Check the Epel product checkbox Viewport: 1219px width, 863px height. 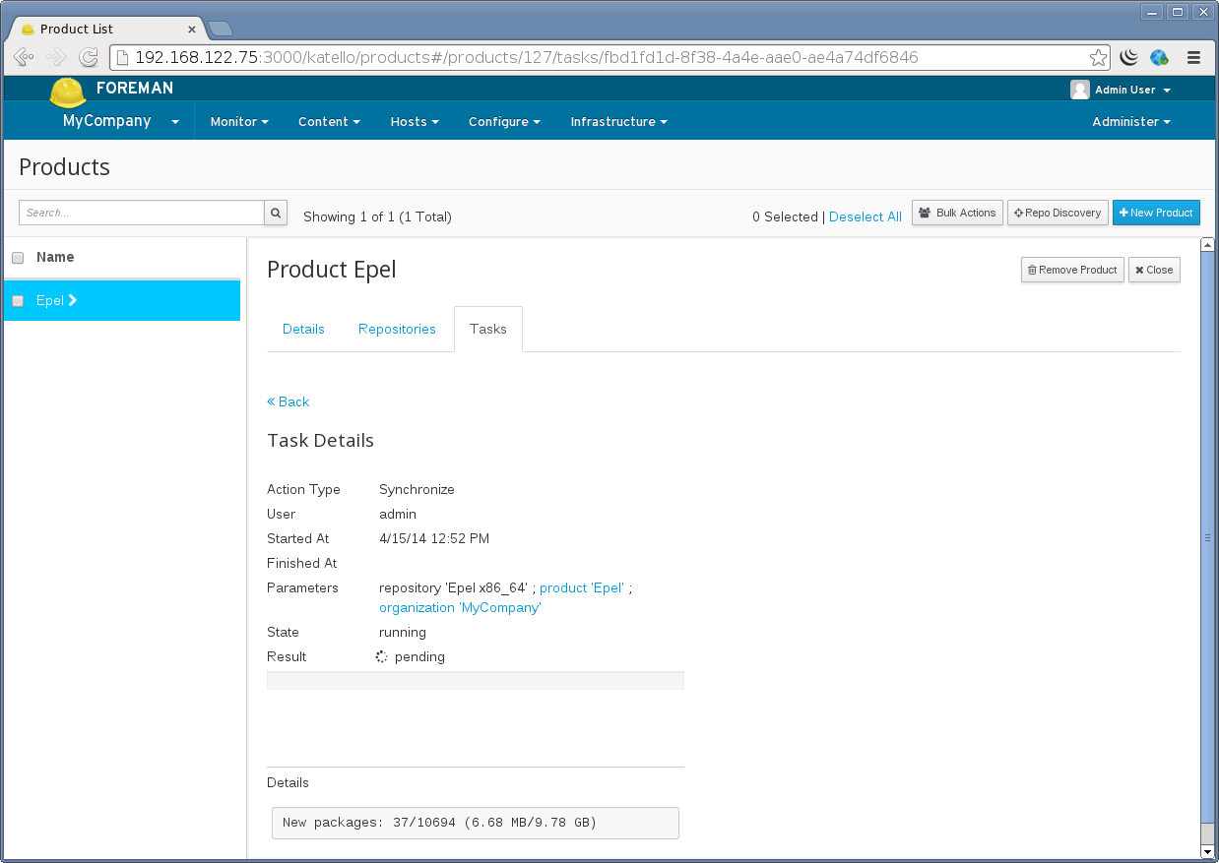18,301
